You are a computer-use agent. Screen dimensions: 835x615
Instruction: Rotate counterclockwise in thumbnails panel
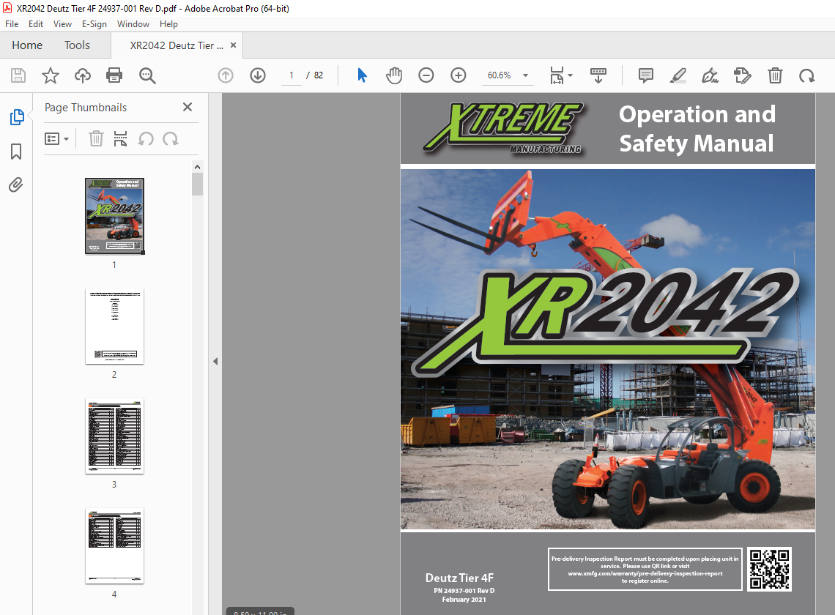click(146, 139)
